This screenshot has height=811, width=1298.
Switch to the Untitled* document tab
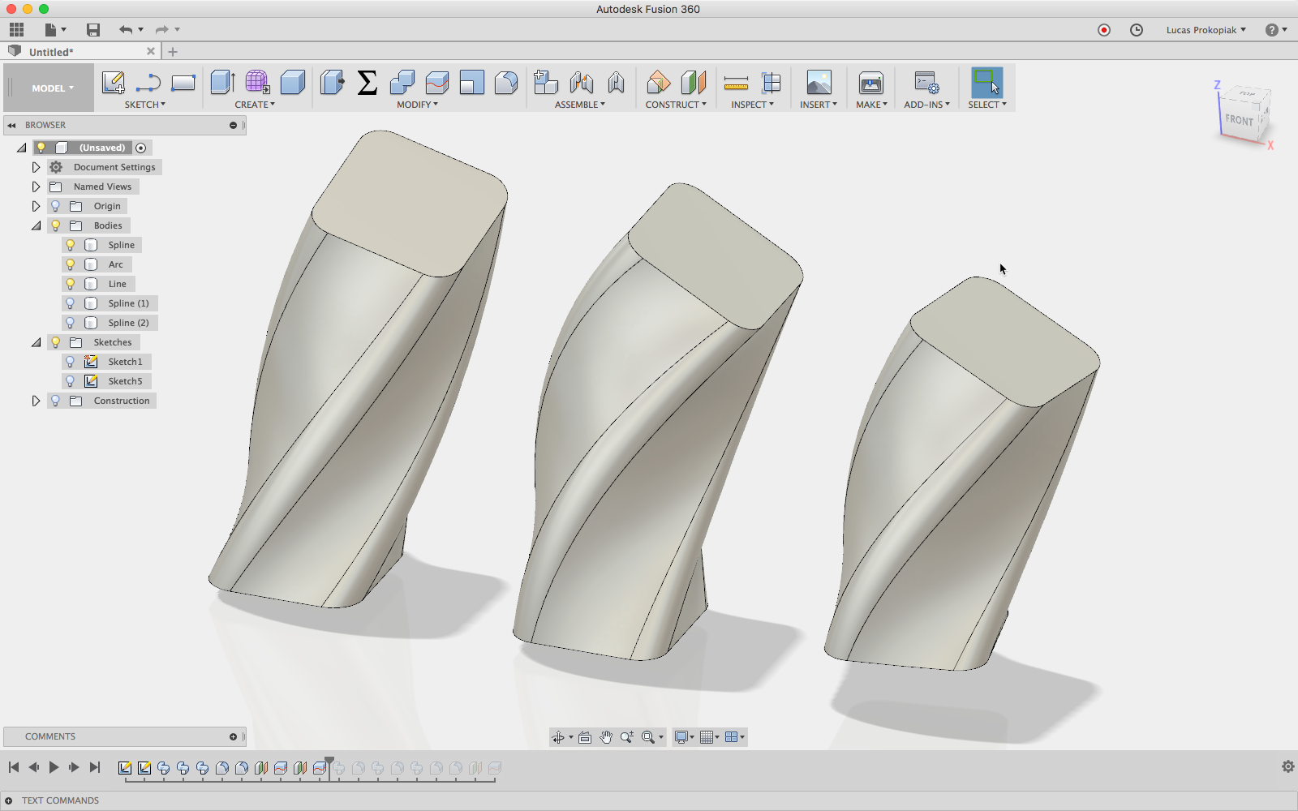(81, 51)
